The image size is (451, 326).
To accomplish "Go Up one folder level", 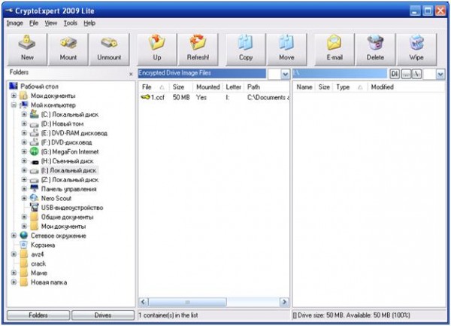I will [x=157, y=50].
